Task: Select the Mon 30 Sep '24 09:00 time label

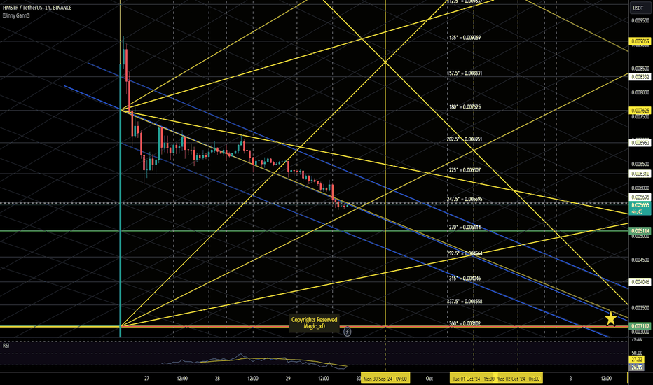Action: click(x=385, y=378)
